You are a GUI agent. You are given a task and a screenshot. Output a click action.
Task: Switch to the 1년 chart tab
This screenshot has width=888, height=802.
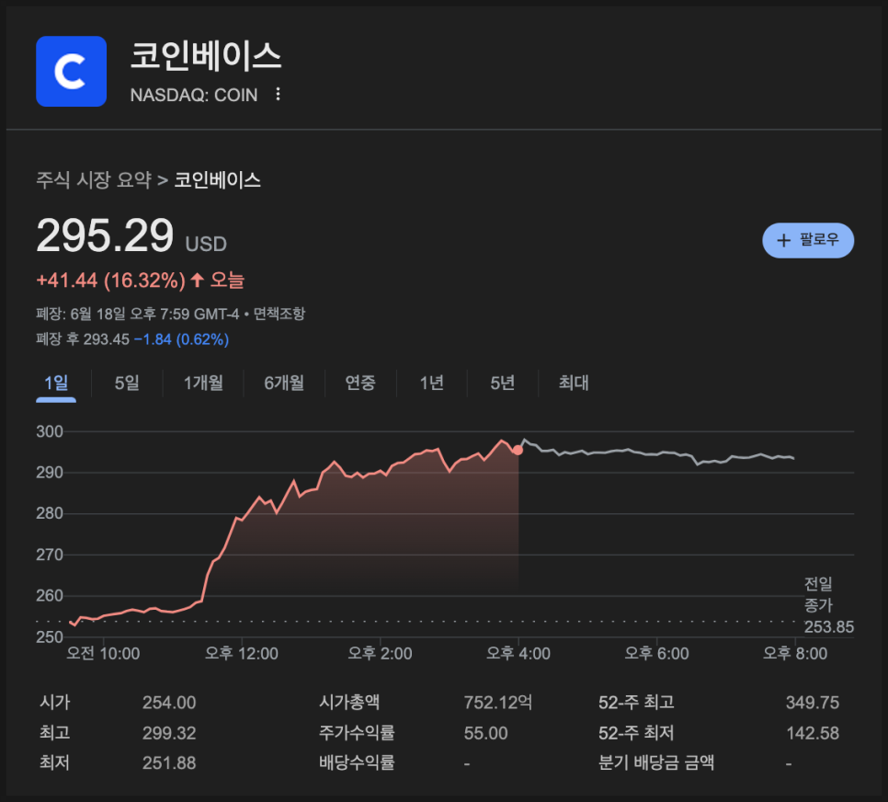431,384
